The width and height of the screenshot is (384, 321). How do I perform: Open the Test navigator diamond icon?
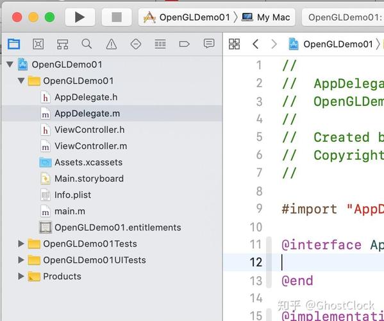tap(136, 44)
